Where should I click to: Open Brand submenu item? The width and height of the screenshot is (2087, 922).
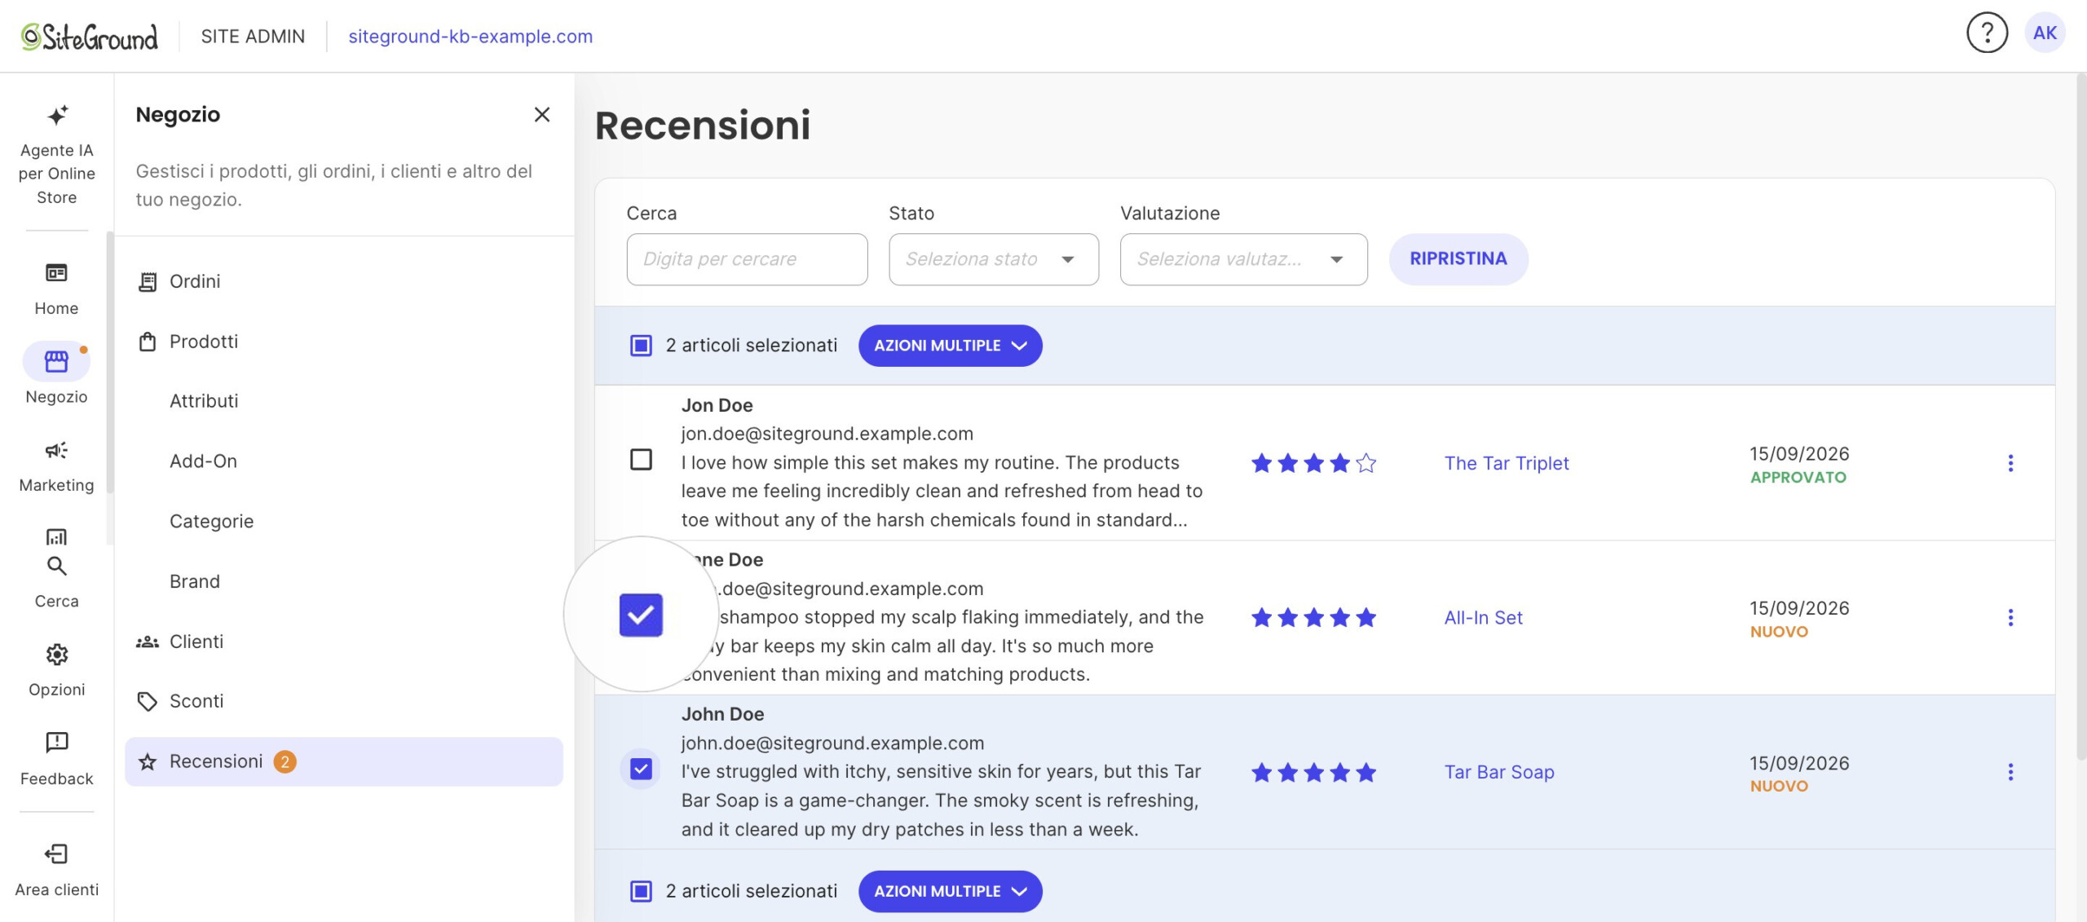coord(195,581)
